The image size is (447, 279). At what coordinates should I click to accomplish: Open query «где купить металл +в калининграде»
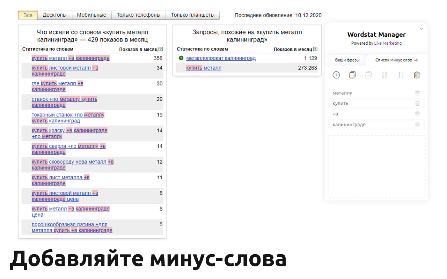58,86
